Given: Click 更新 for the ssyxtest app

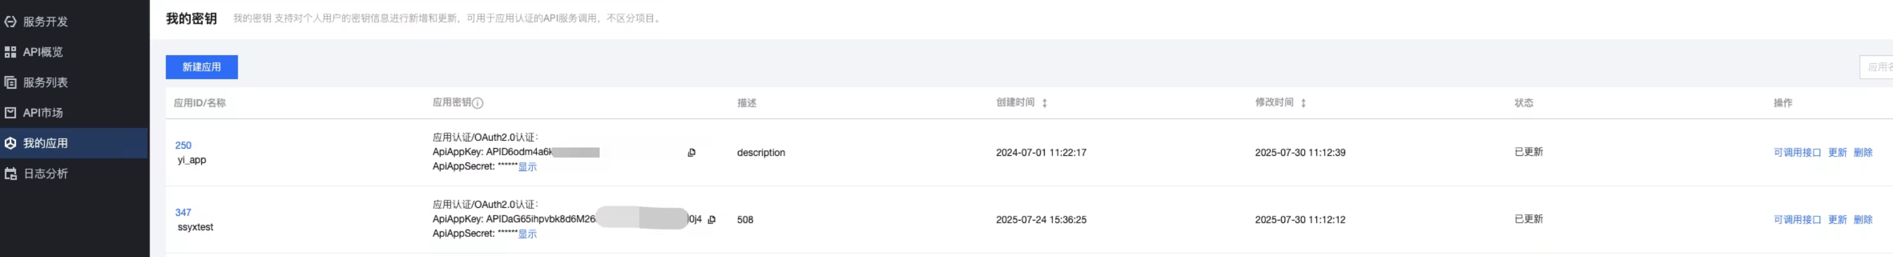Looking at the screenshot, I should (x=1837, y=220).
